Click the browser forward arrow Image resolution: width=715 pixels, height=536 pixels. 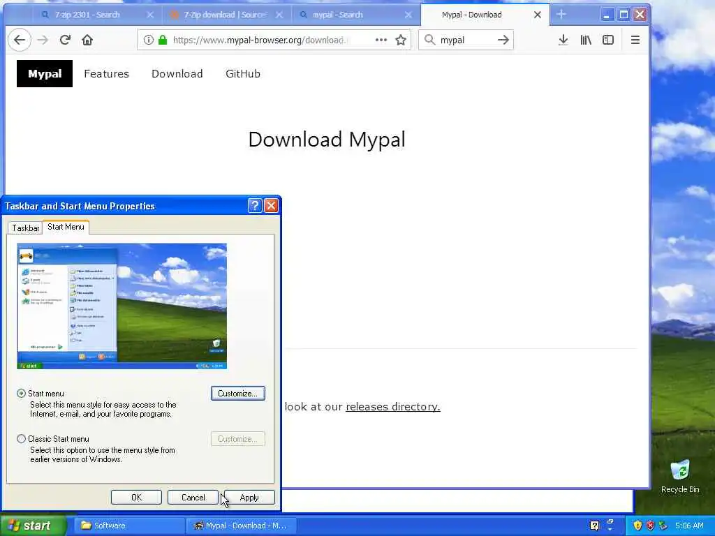click(43, 40)
